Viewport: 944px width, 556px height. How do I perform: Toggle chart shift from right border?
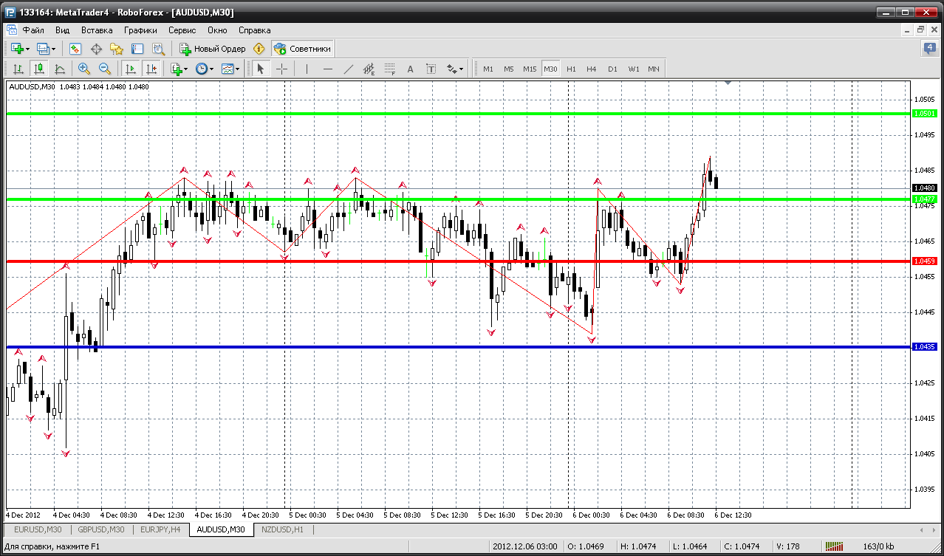[151, 69]
